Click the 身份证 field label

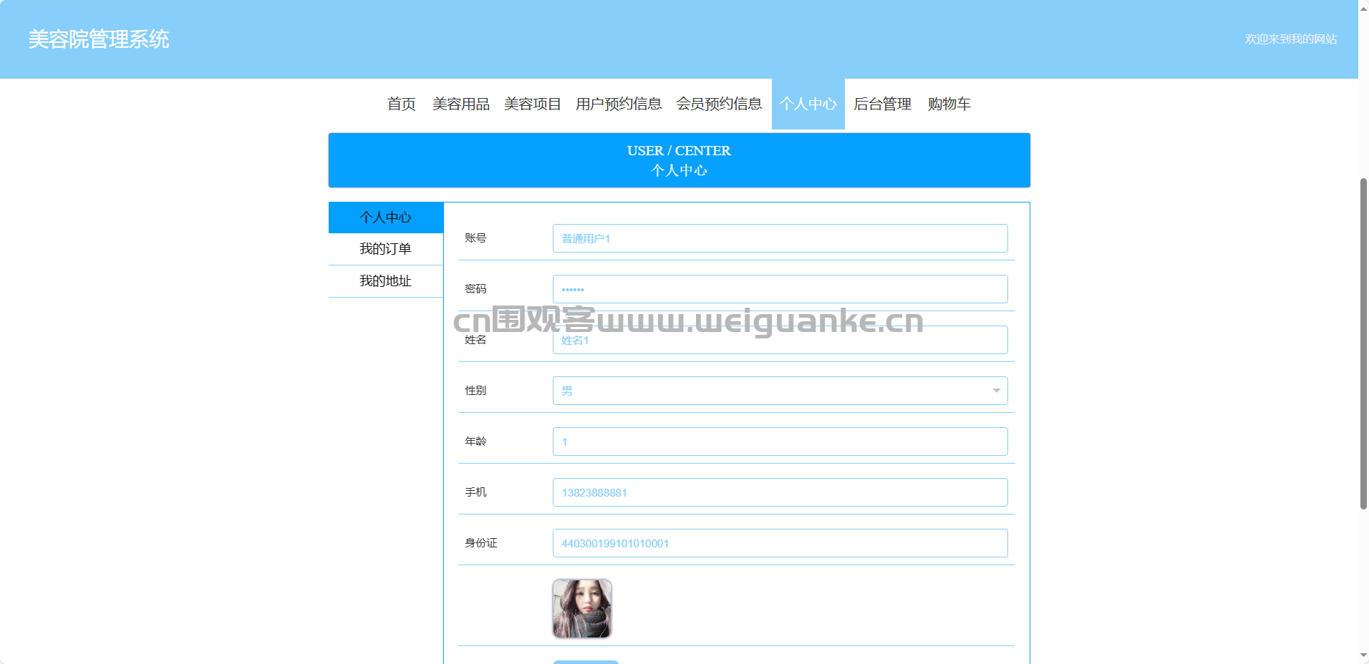pyautogui.click(x=481, y=543)
